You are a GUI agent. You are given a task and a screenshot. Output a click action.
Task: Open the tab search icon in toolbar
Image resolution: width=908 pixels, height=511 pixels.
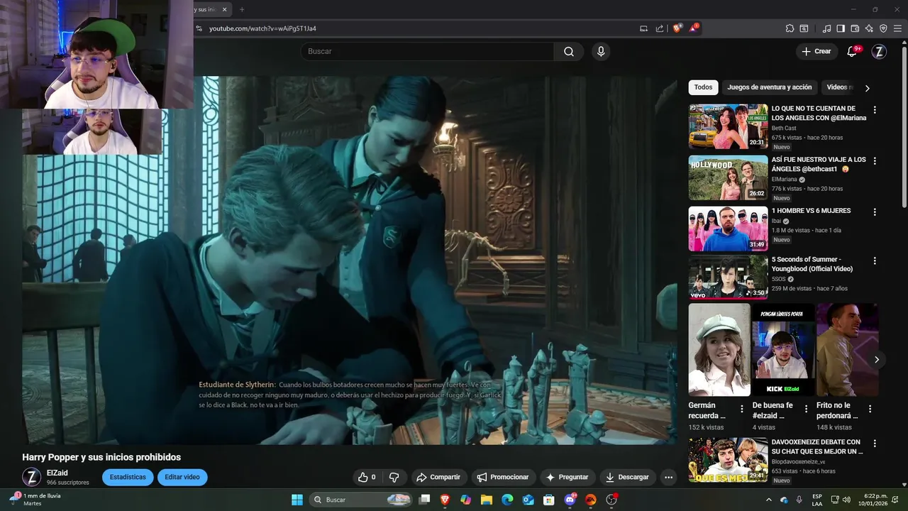click(x=804, y=28)
